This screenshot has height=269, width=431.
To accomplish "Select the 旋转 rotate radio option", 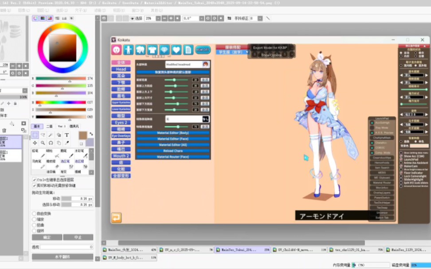I will (34, 231).
